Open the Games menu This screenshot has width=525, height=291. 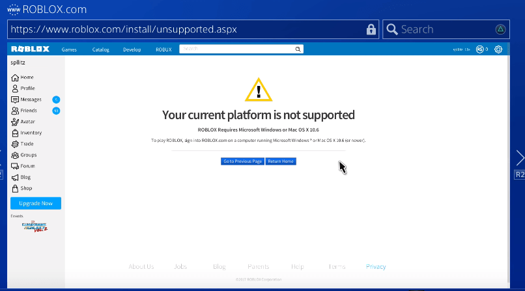[x=69, y=49]
